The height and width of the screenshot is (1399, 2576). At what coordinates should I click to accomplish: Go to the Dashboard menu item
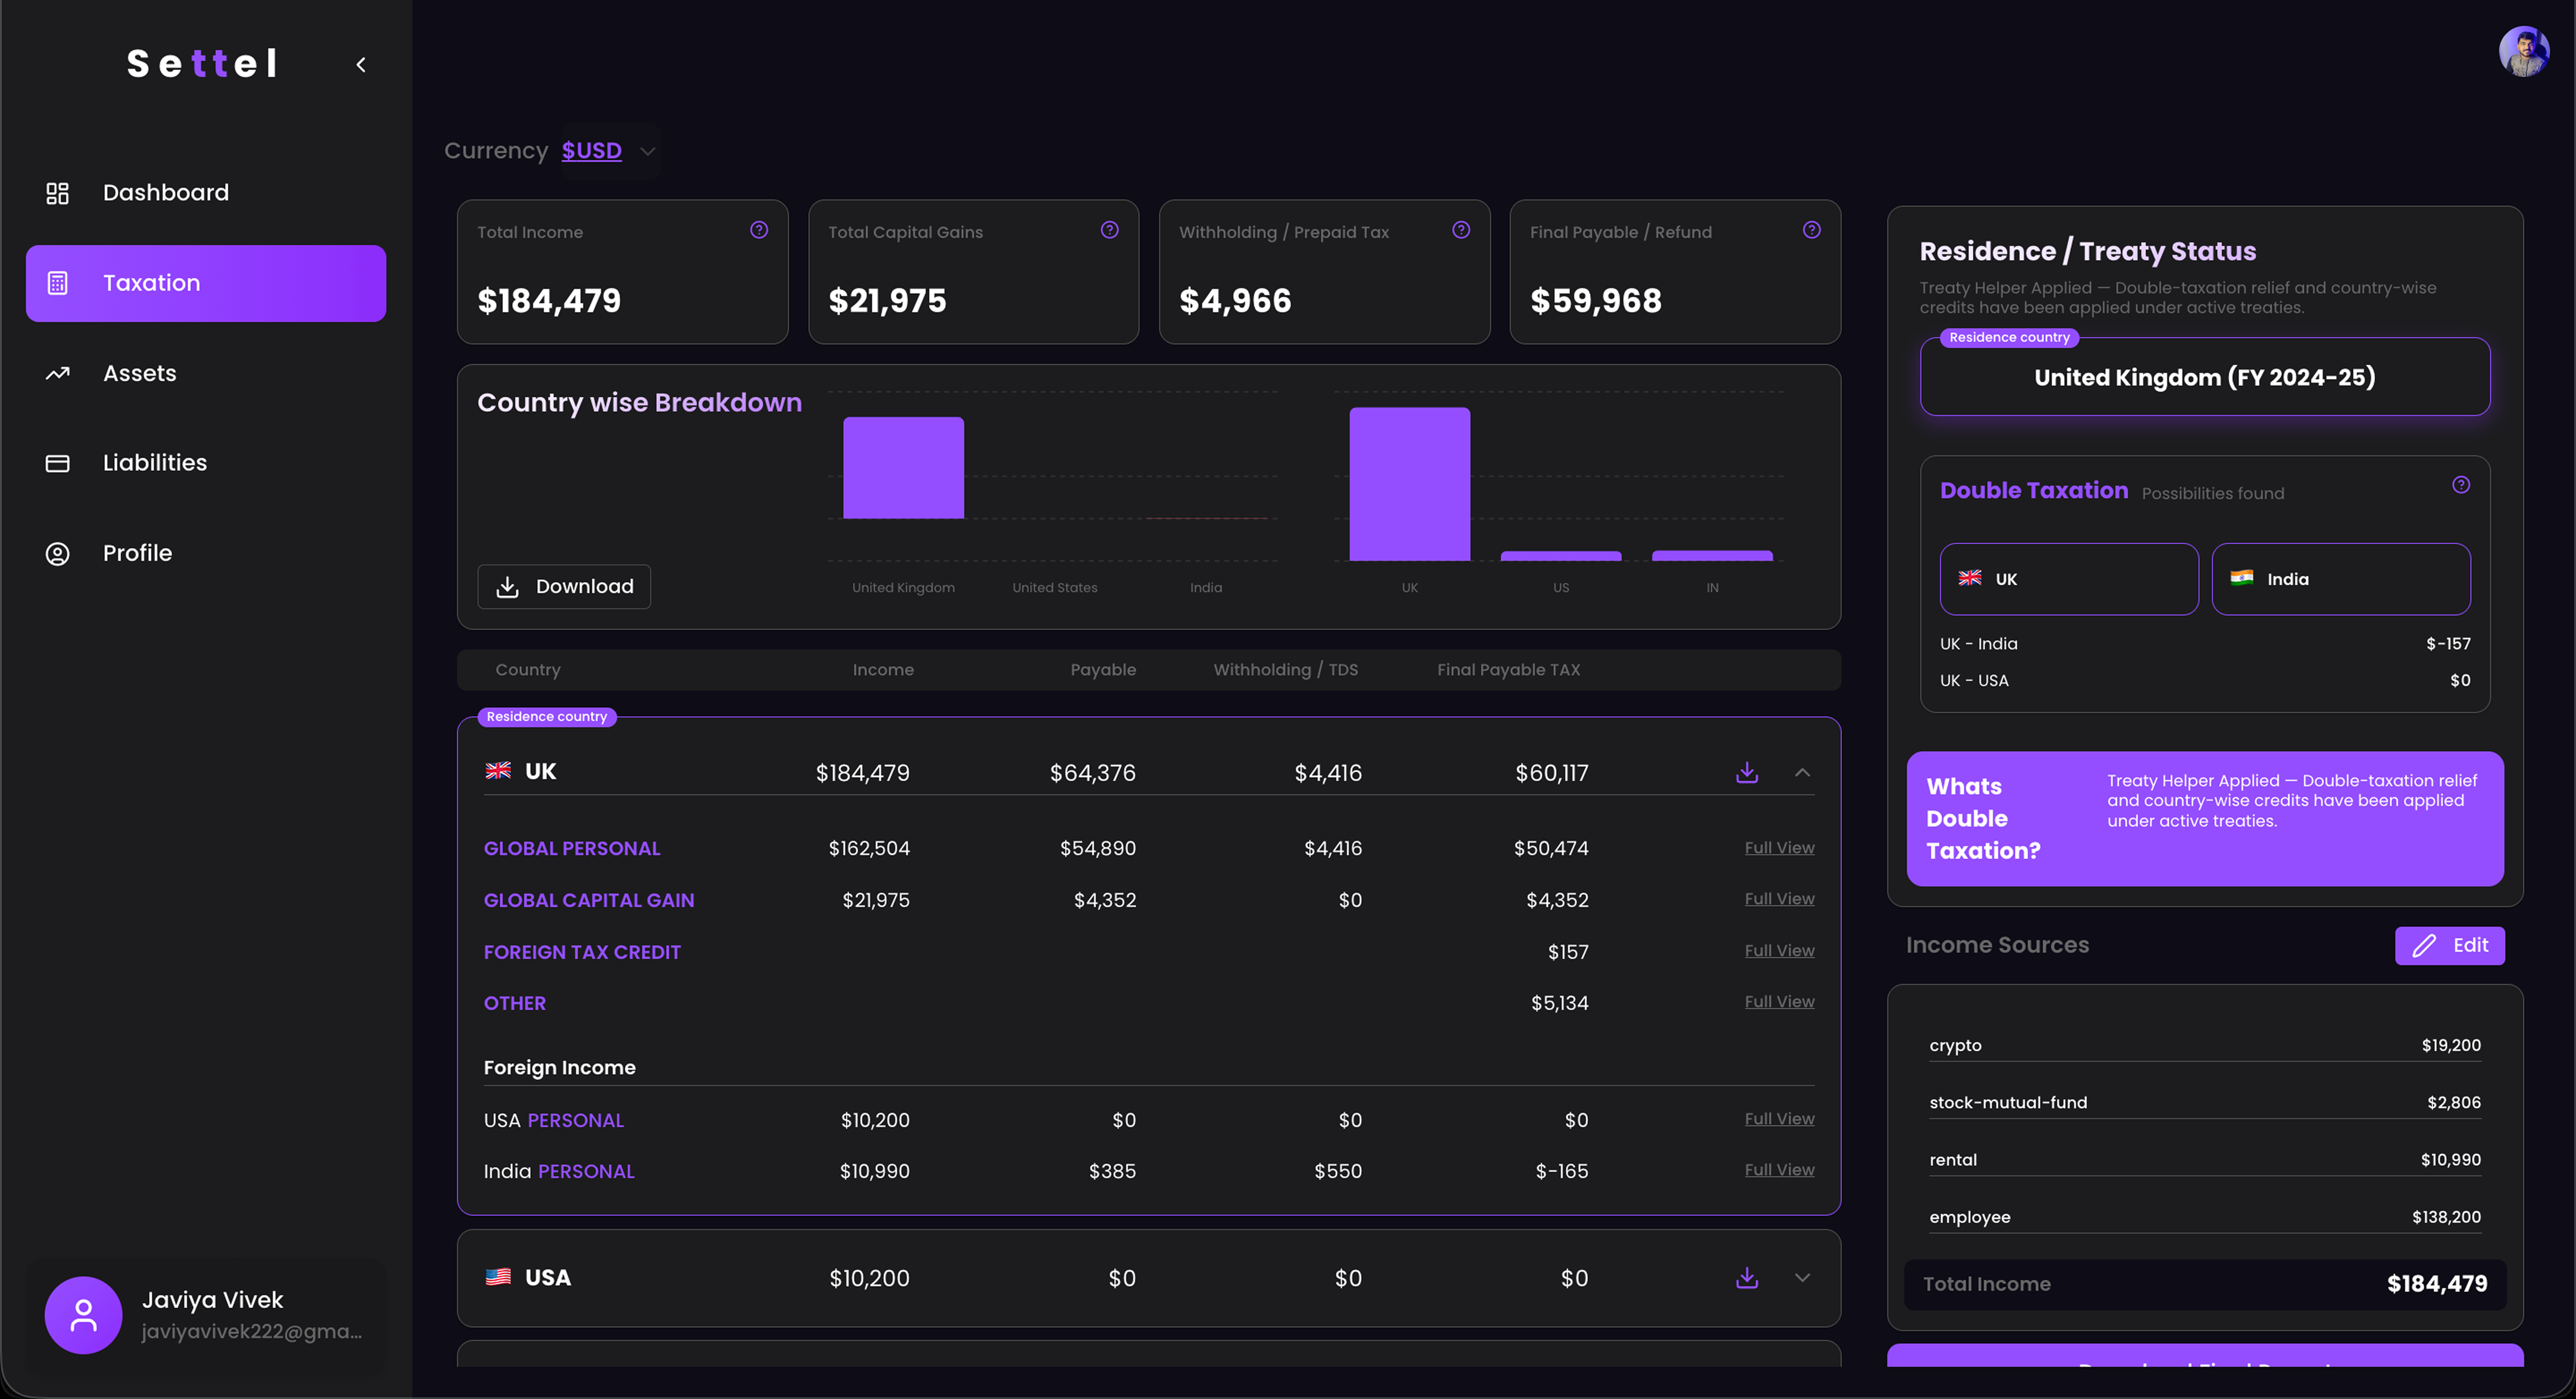pos(166,192)
